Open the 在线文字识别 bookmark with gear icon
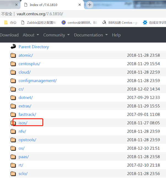 coord(154,23)
